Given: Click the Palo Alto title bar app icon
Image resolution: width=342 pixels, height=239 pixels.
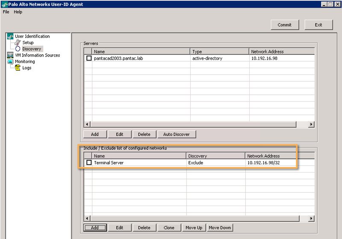Looking at the screenshot, I should (4, 4).
